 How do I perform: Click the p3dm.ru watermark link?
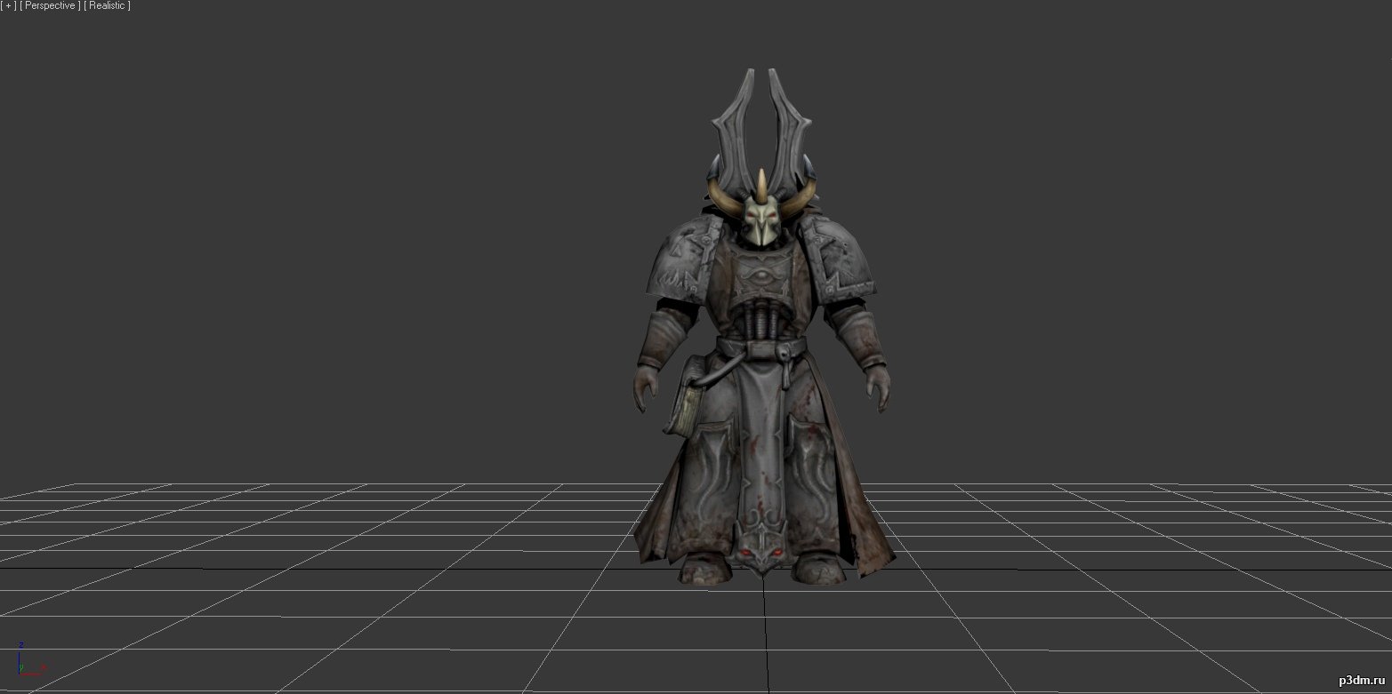tap(1362, 681)
